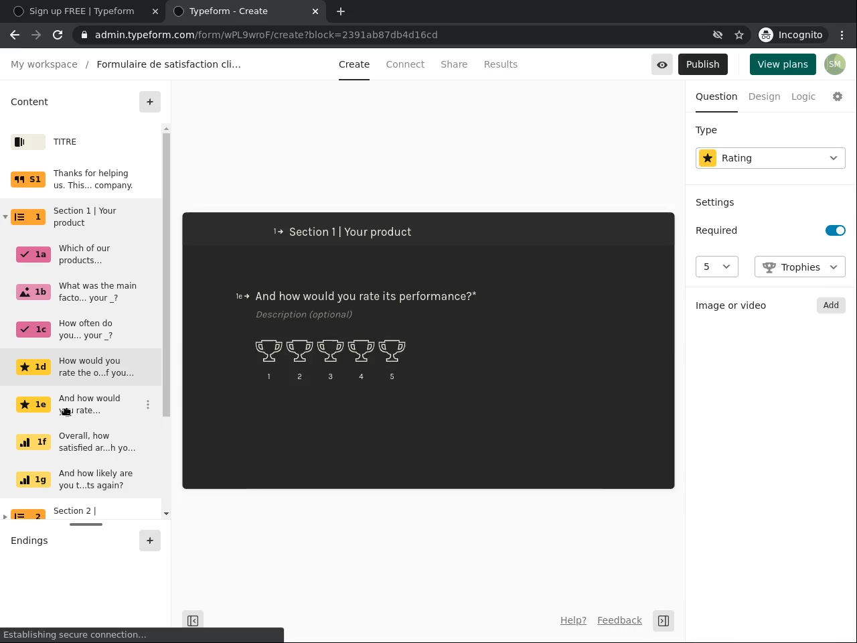
Task: Collapse the Section 1 group arrow
Action: 5,217
